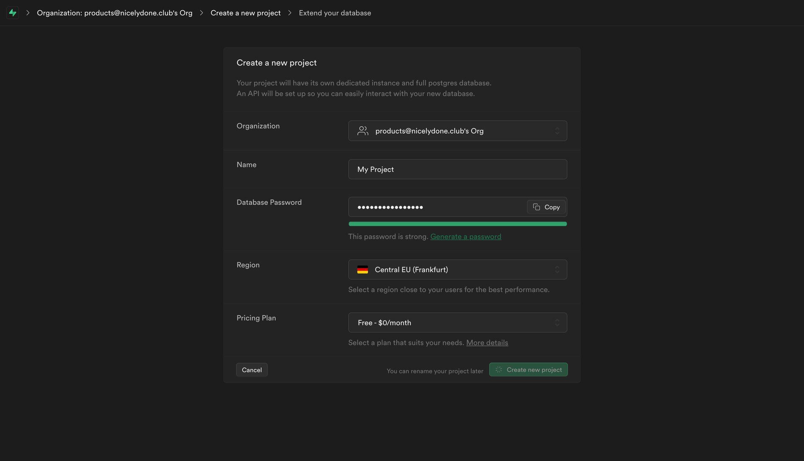
Task: Click the Supabase logo in the breadcrumb bar
Action: click(13, 13)
